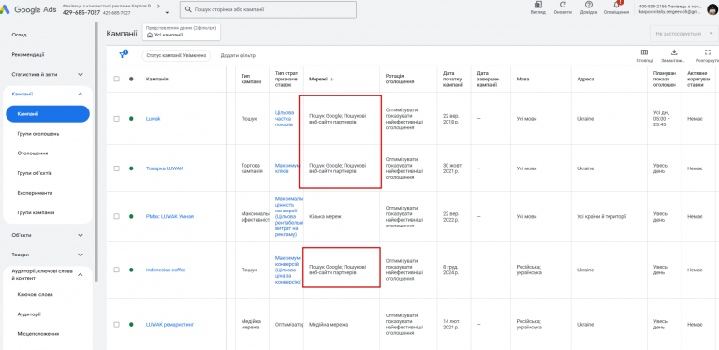This screenshot has width=719, height=350.
Task: Select the Товарка LUWAK campaign checkbox
Action: pos(116,168)
